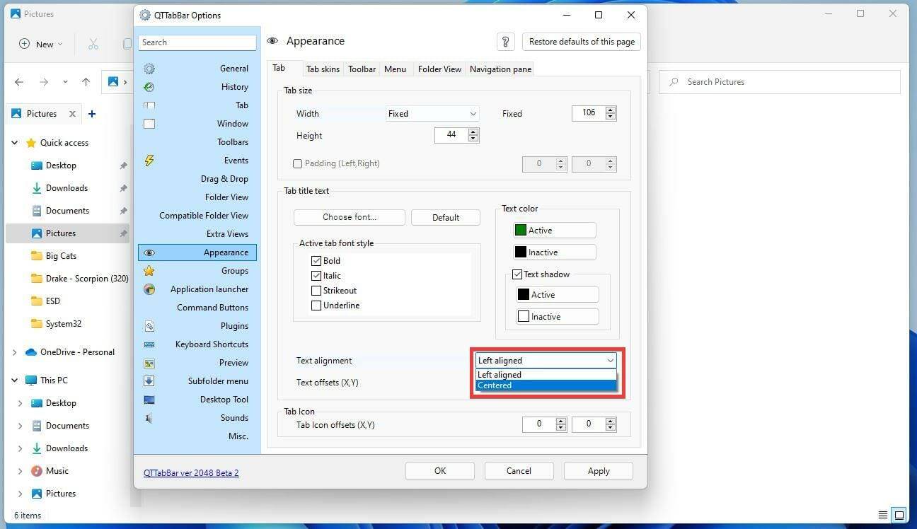The height and width of the screenshot is (529, 917).
Task: Click the Search Pictures field
Action: point(778,81)
